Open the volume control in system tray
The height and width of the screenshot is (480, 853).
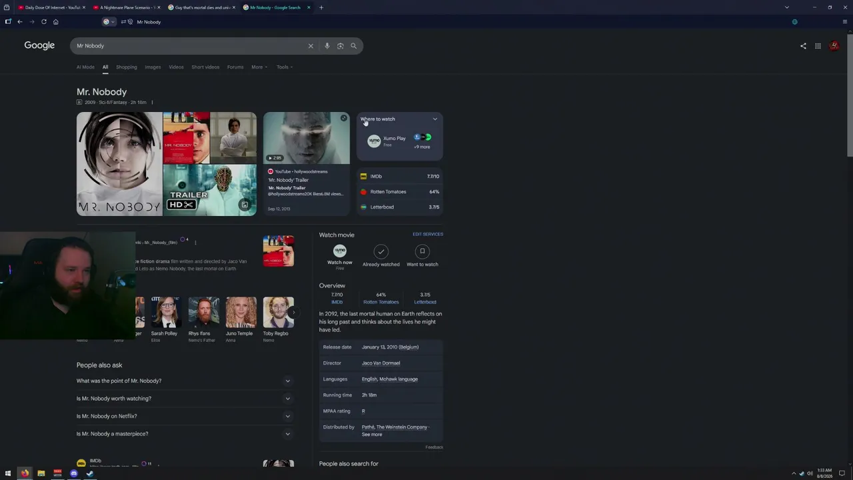coord(810,473)
